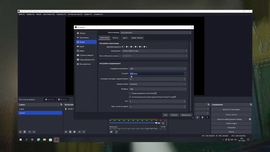This screenshot has width=270, height=152.
Task: Pop out the Scene Transitions dock panel
Action: (208, 105)
